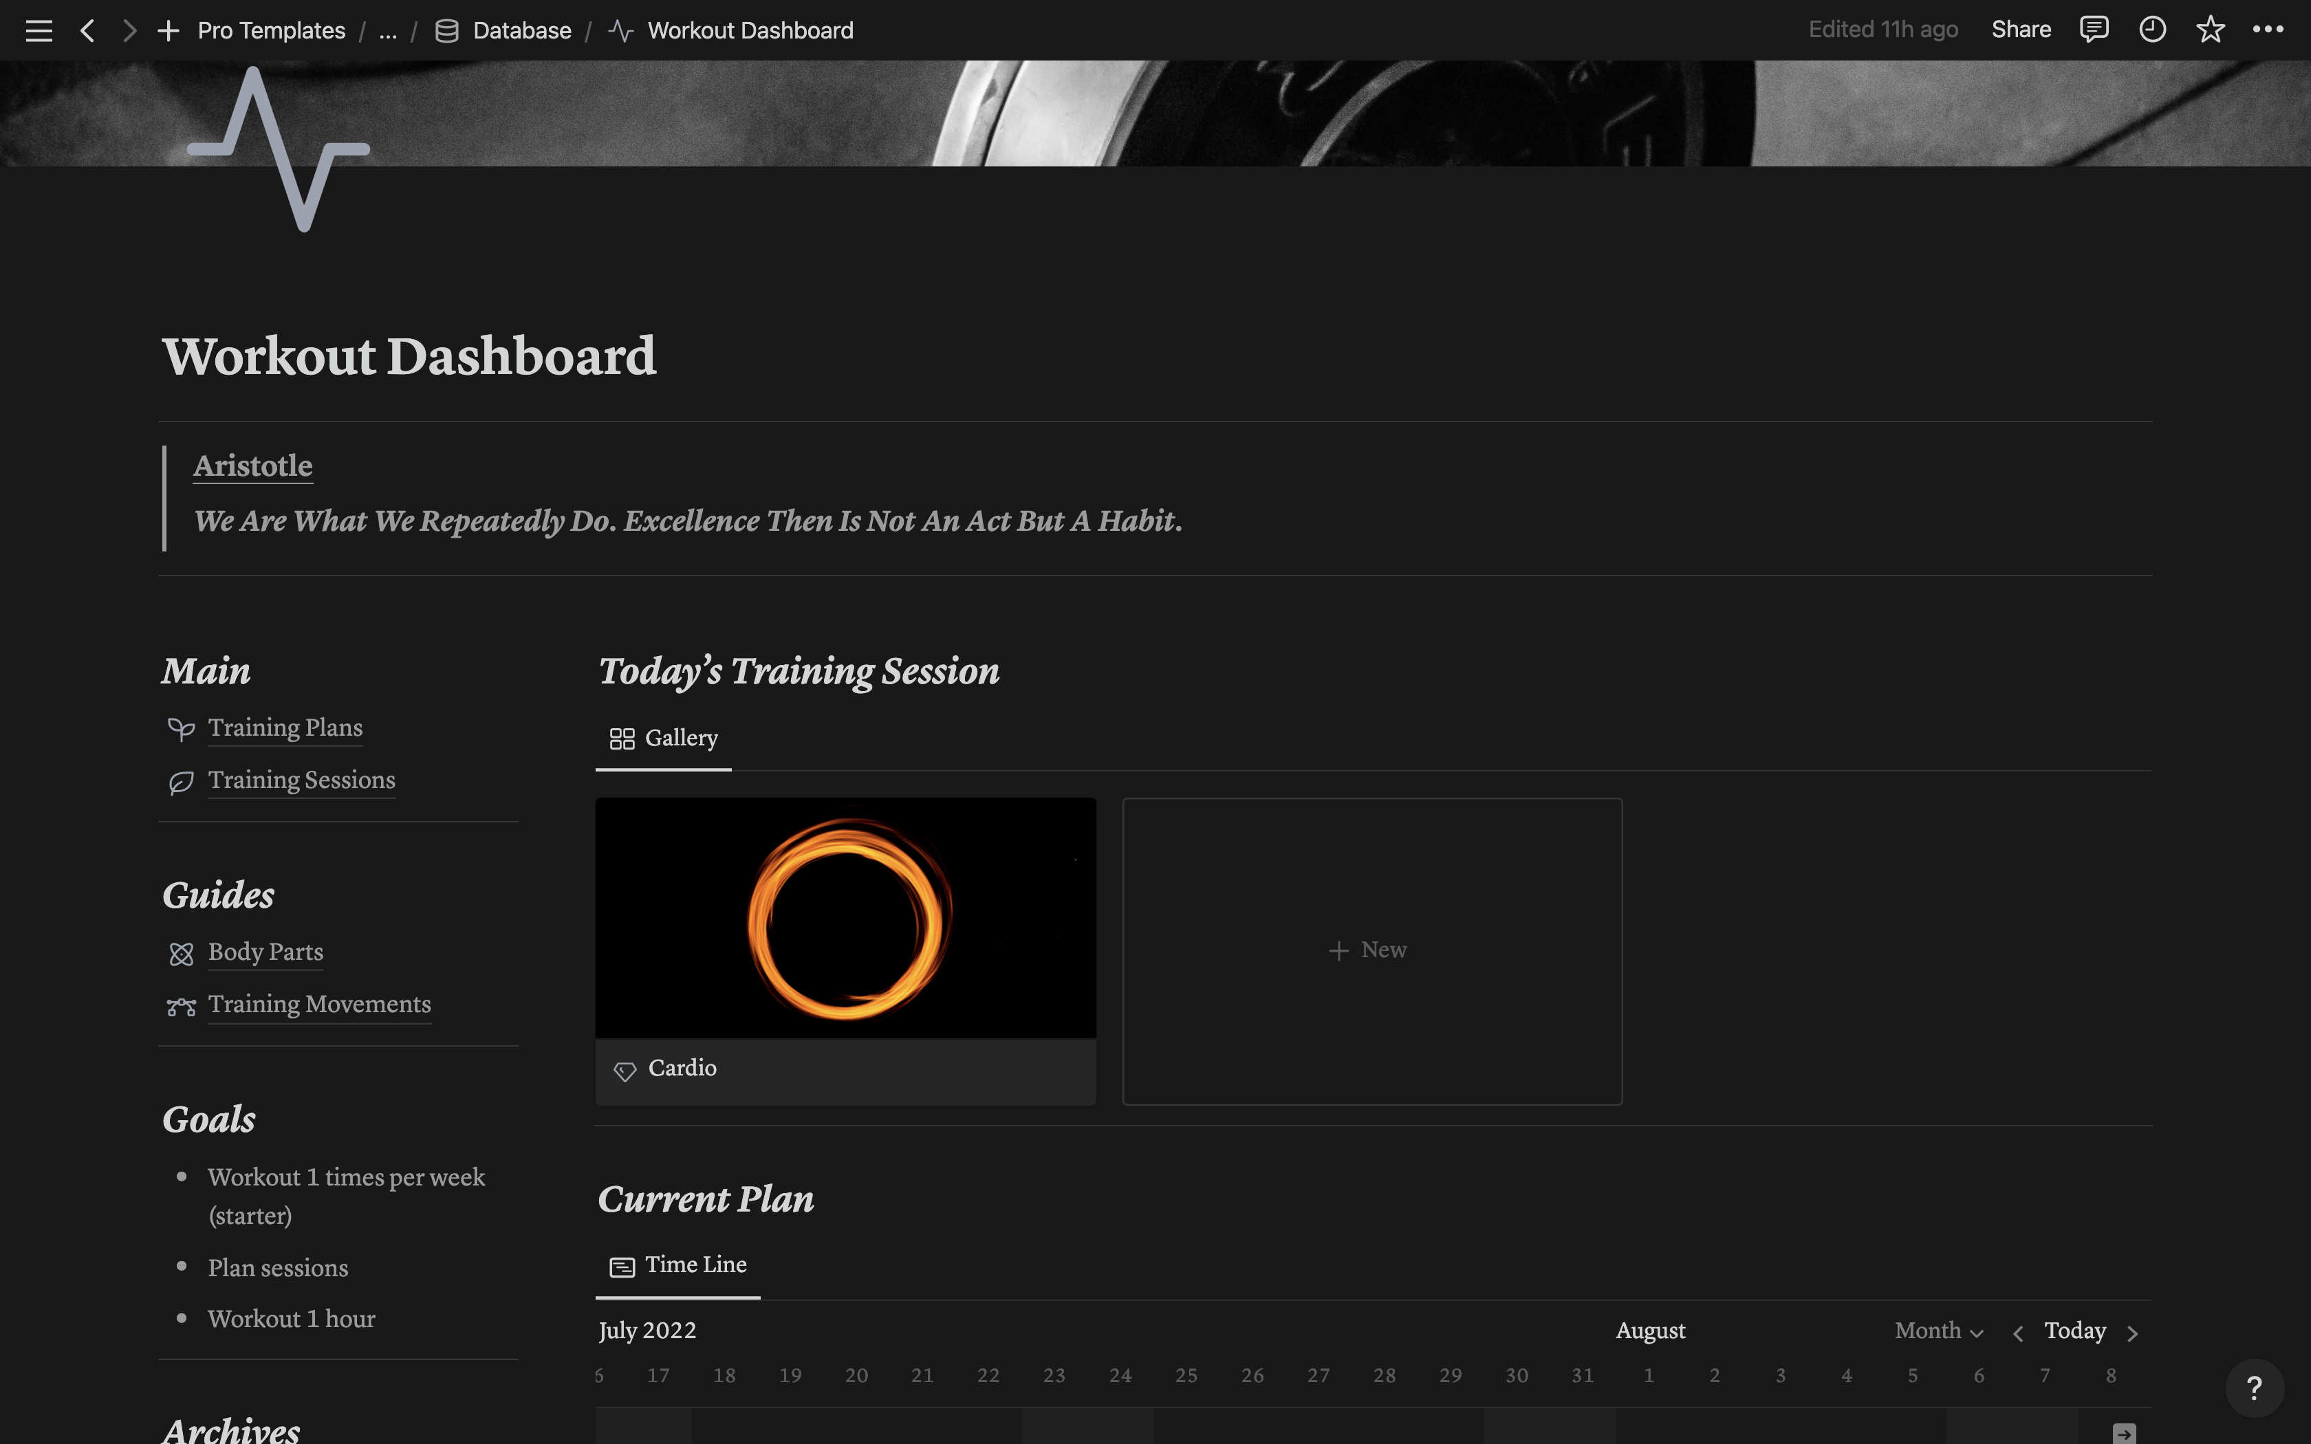Click the plus new page icon
Image resolution: width=2311 pixels, height=1444 pixels.
pyautogui.click(x=168, y=30)
